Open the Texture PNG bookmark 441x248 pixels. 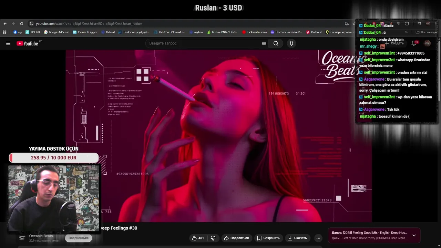tap(222, 32)
